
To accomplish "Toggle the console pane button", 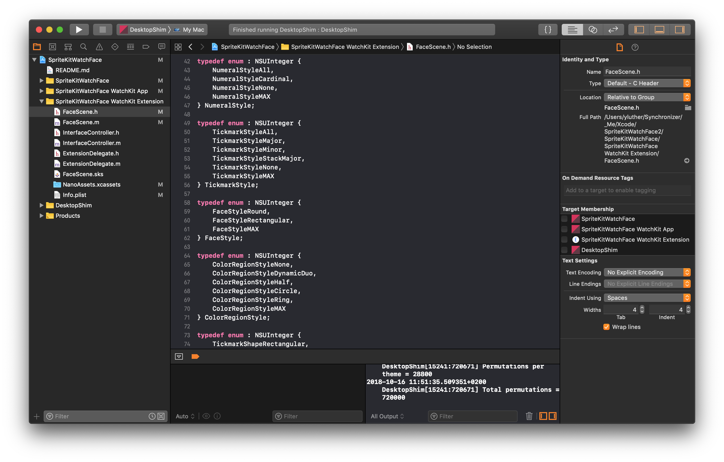I will (553, 416).
